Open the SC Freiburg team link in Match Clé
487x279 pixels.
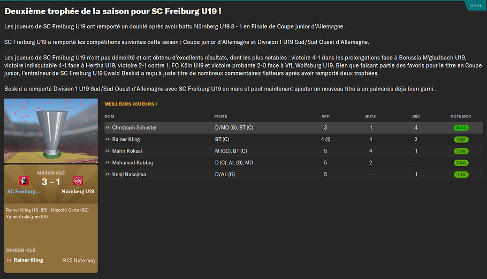pyautogui.click(x=24, y=192)
